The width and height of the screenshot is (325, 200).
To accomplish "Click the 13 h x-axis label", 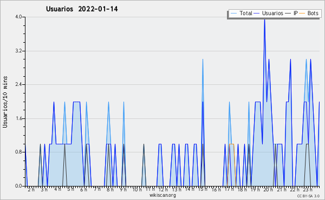I will 177,190.
